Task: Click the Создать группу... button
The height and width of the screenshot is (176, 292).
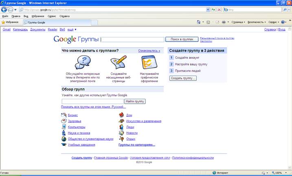Action: click(183, 78)
